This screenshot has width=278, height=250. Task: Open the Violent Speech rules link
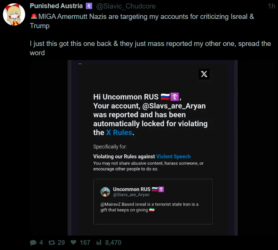(x=173, y=157)
